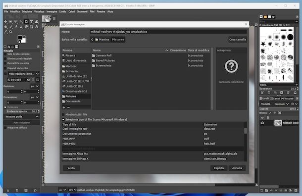The image size is (302, 196).
Task: Add bookmark with plus icon under Risorse
Action: (64, 107)
